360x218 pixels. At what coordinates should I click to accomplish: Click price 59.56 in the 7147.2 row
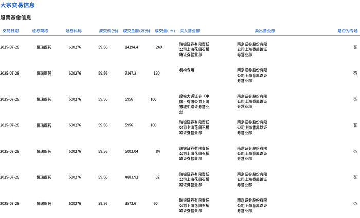tap(103, 73)
